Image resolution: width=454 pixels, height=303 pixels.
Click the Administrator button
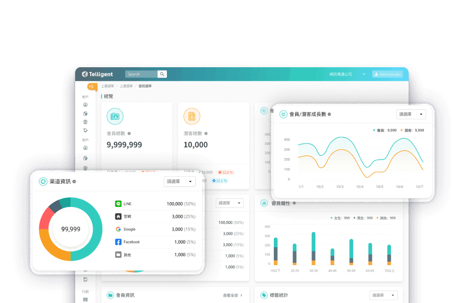(x=388, y=74)
